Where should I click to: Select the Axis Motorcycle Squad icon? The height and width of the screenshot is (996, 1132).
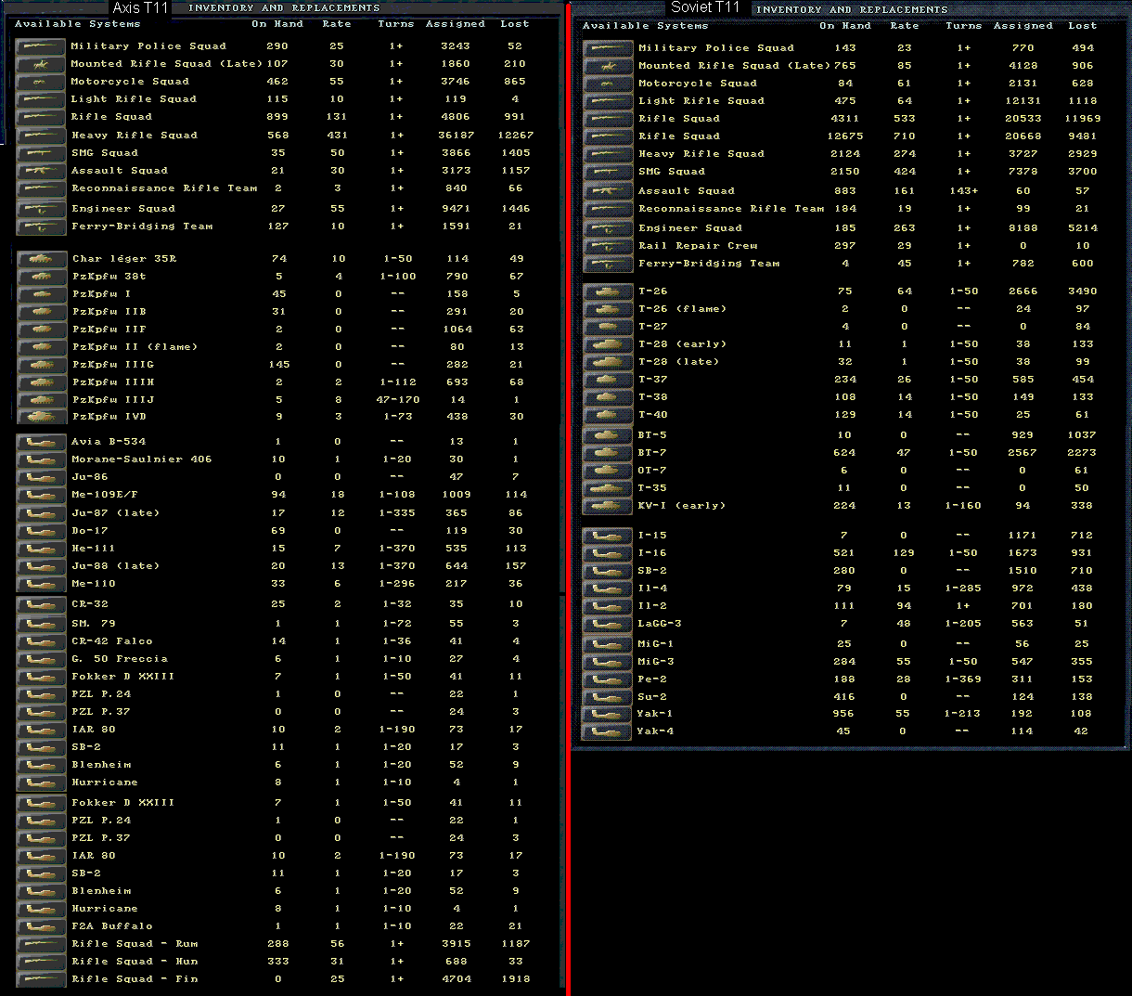(41, 81)
